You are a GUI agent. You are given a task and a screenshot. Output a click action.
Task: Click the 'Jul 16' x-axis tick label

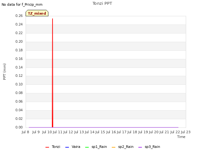111,132
